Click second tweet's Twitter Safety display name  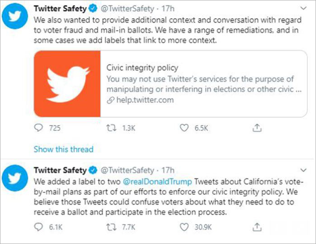click(x=60, y=170)
